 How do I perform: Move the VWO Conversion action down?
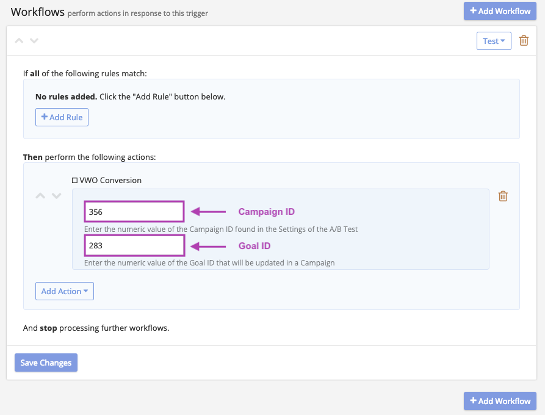coord(56,196)
